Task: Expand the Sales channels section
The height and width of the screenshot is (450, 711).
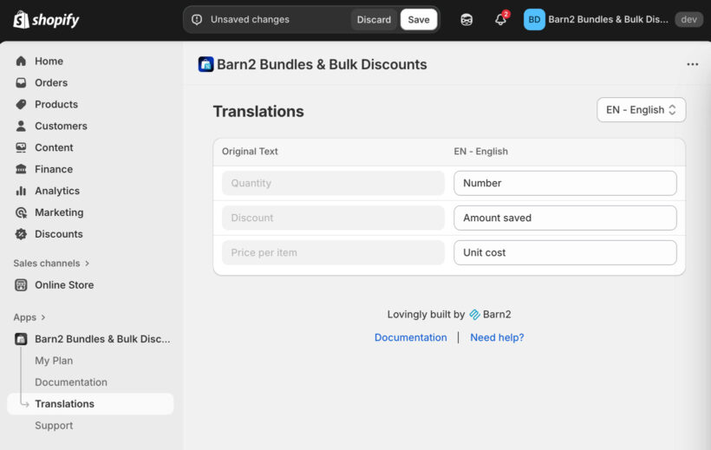Action: [51, 263]
